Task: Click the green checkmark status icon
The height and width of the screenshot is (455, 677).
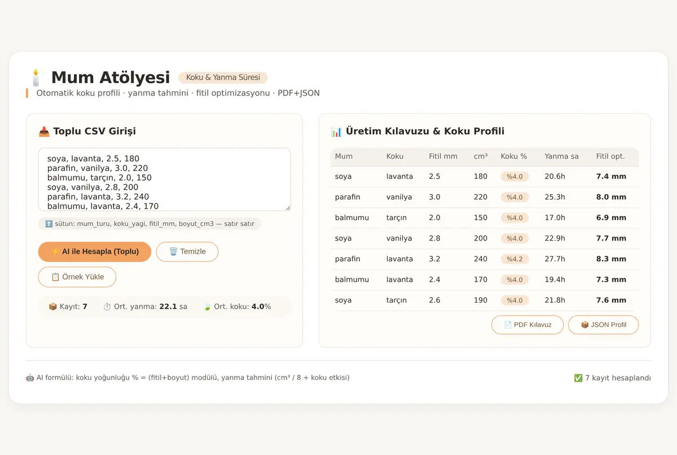Action: click(x=578, y=378)
